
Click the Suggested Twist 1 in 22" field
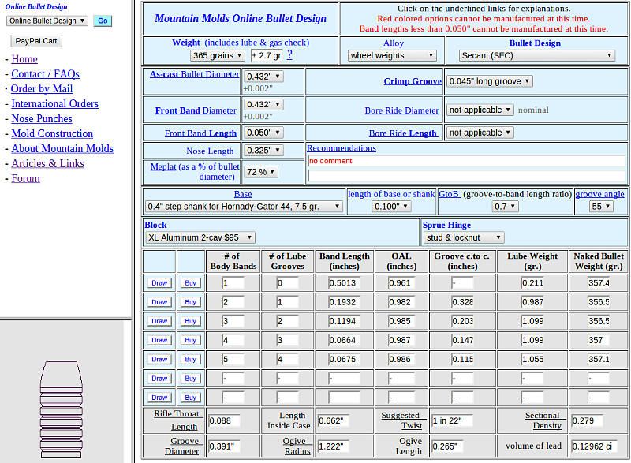pos(452,420)
